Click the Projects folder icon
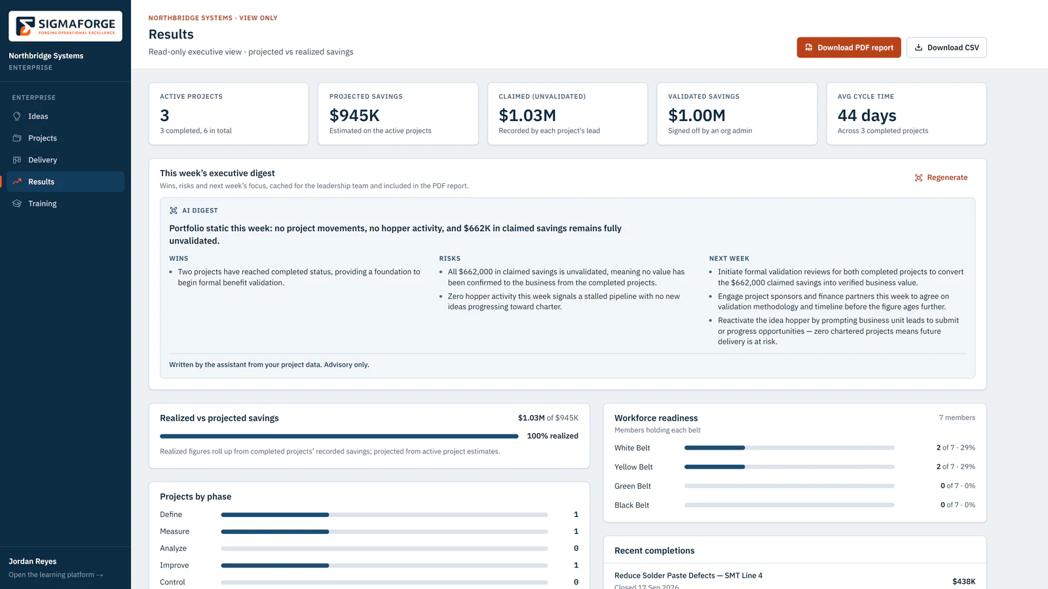1048x589 pixels. point(17,138)
